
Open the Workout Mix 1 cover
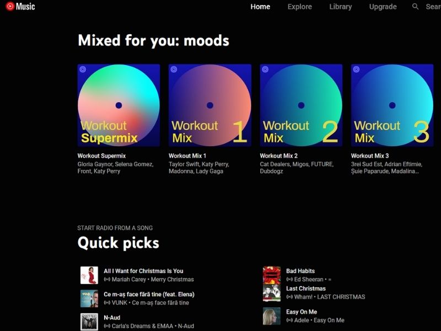(210, 105)
